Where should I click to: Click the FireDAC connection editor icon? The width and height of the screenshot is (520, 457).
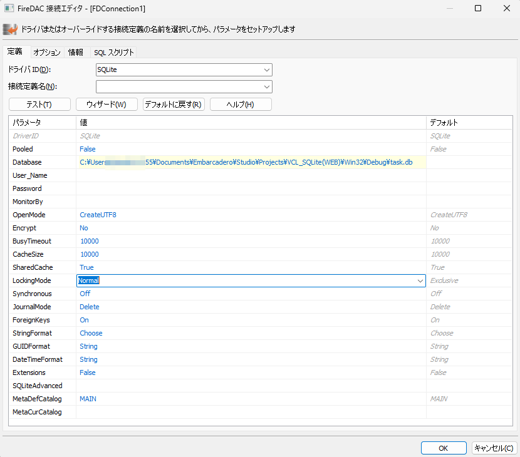click(11, 29)
